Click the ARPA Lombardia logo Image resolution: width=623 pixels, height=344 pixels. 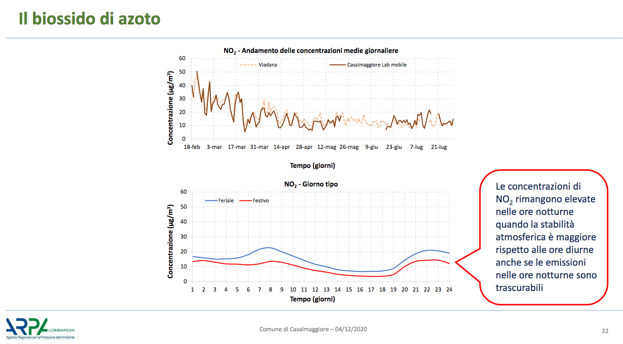coord(40,329)
